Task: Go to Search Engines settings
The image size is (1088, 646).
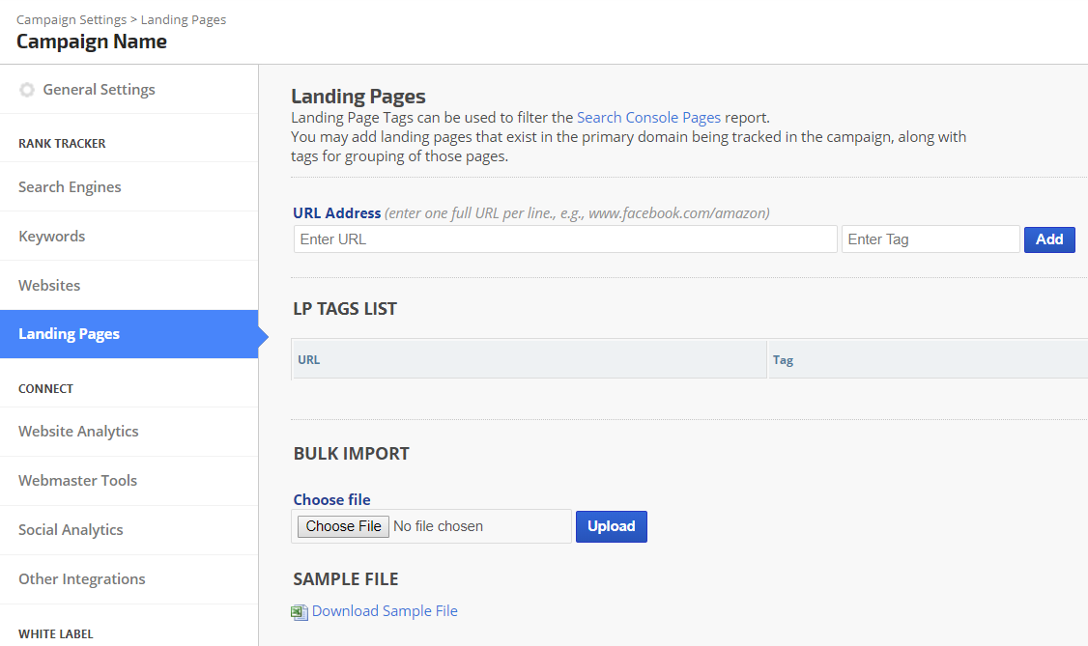Action: [70, 187]
